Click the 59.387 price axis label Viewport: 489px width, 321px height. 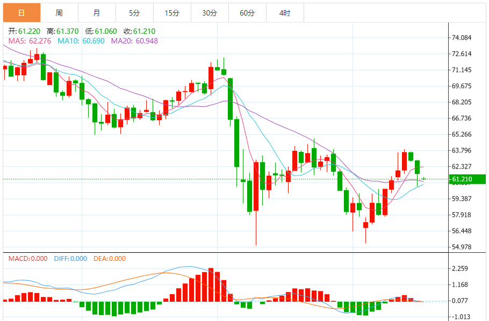click(x=462, y=199)
